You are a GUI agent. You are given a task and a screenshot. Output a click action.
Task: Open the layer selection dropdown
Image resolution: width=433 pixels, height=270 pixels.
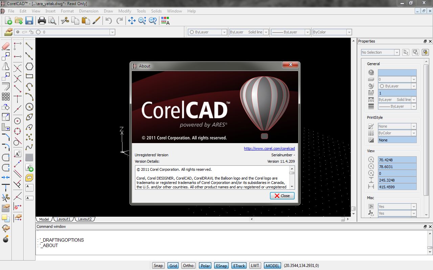coord(112,32)
